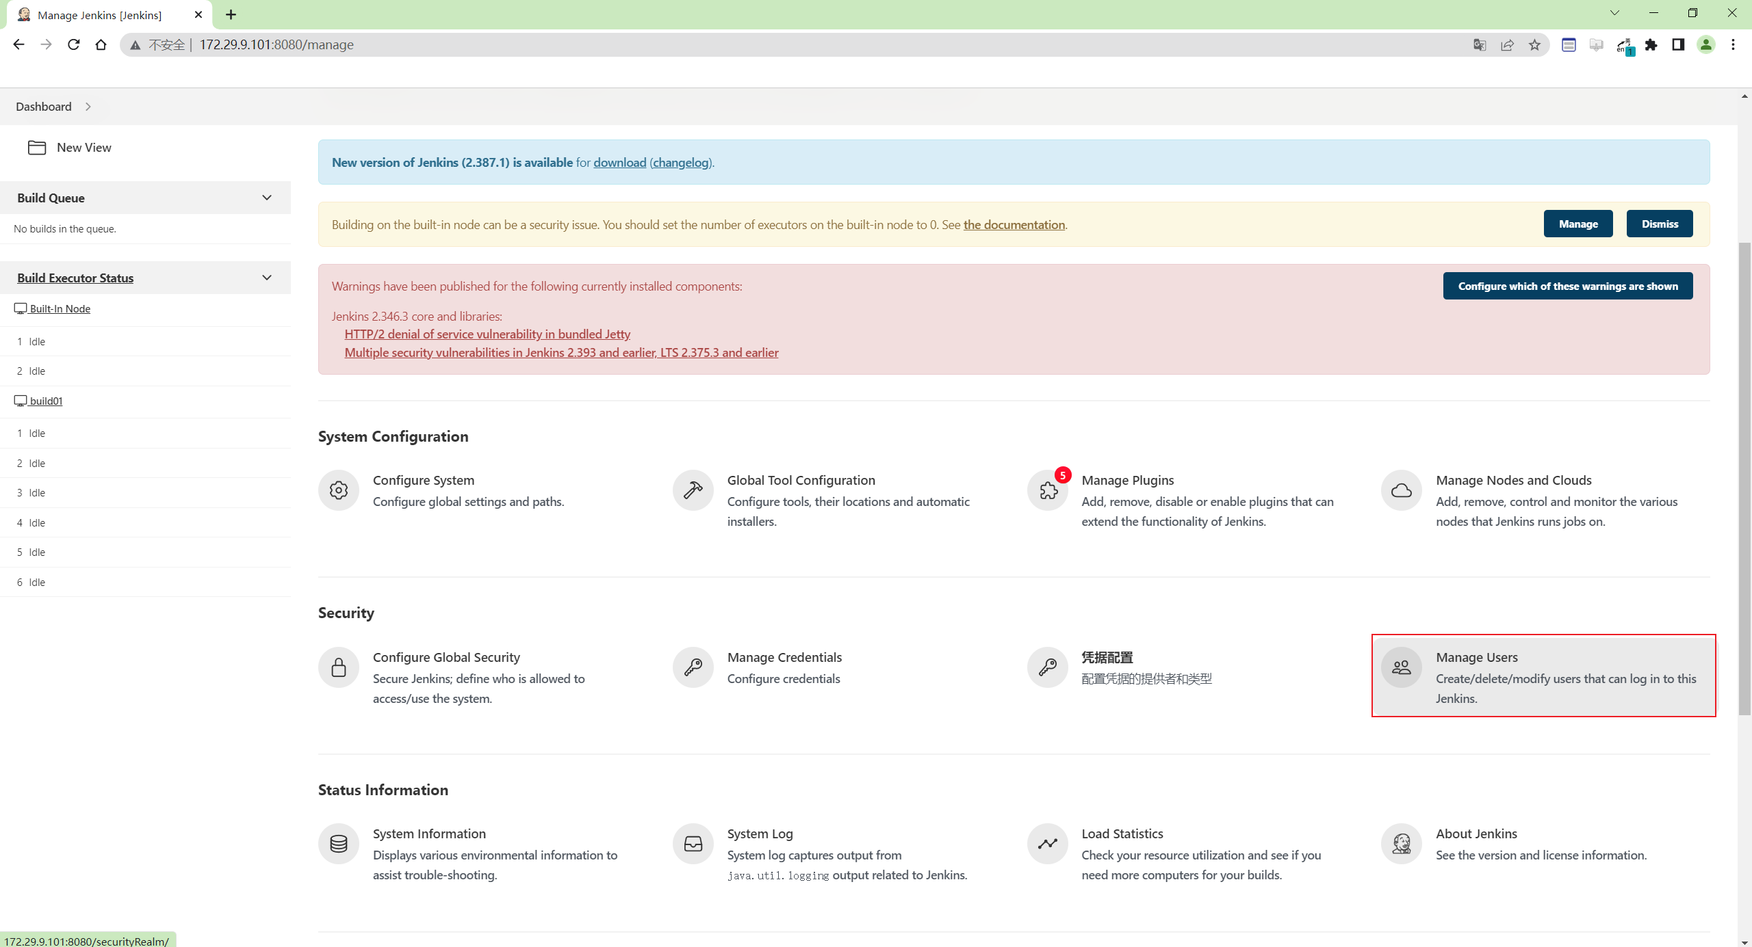Open the documentation link
Screen dimensions: 1752x947
1014,225
